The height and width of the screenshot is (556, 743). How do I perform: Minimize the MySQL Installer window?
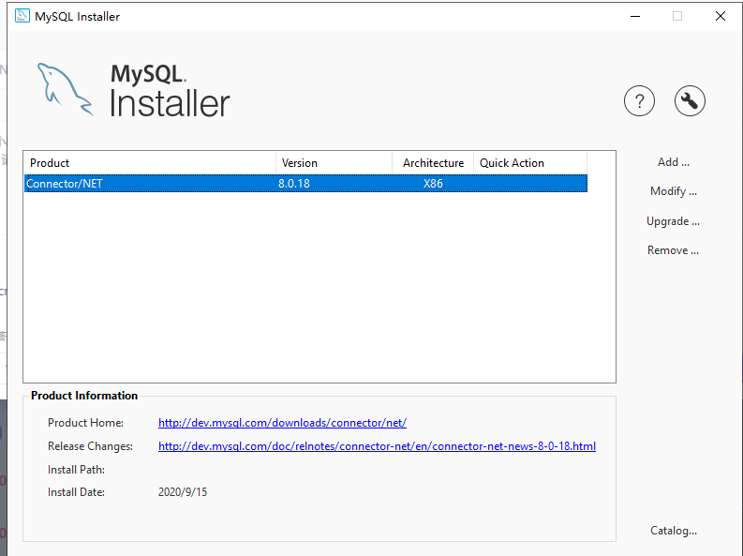click(635, 16)
